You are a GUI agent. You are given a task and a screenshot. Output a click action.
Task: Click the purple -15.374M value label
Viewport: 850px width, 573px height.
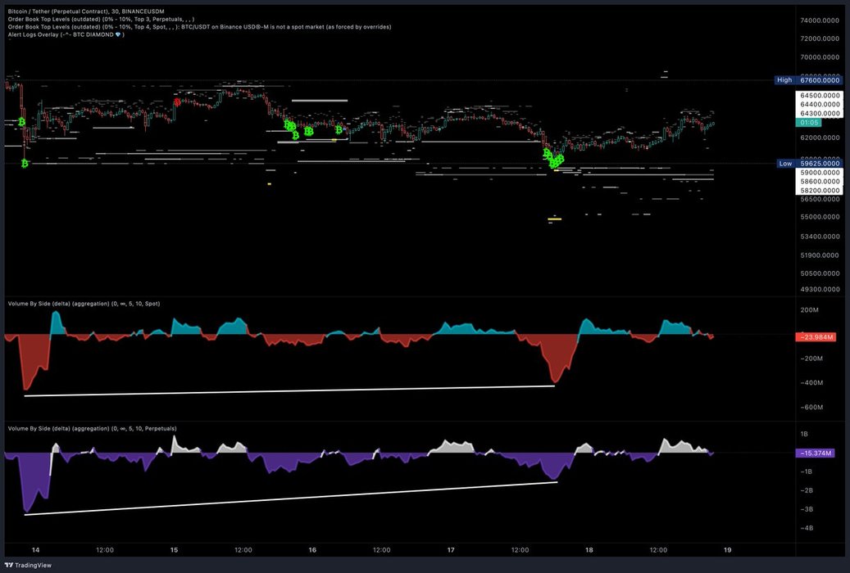click(815, 453)
